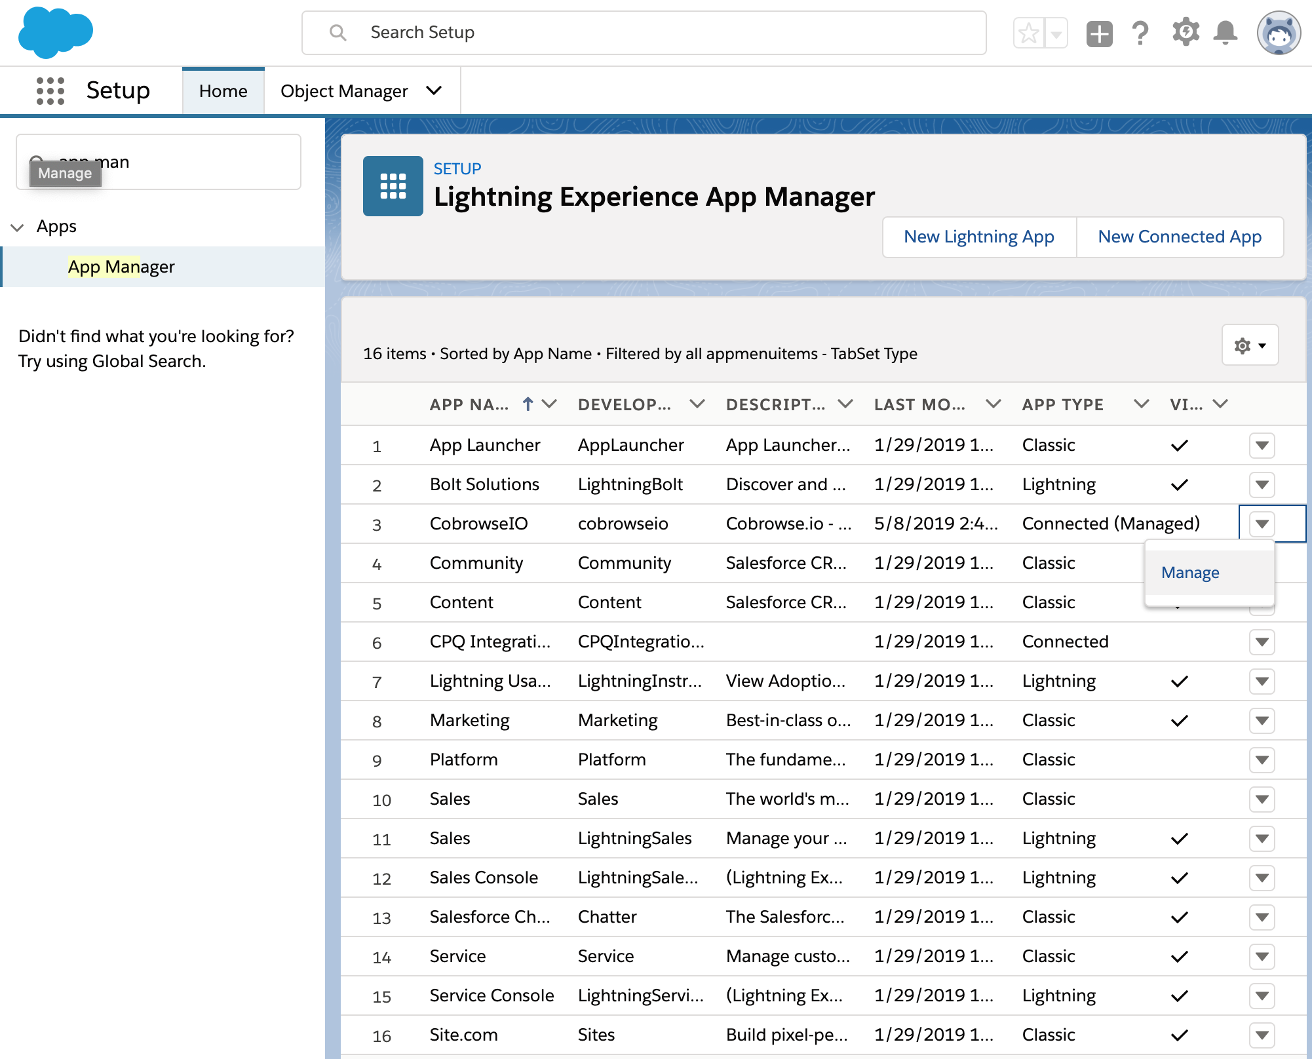Click the magnifier icon in Search Setup
Image resolution: width=1312 pixels, height=1059 pixels.
tap(338, 32)
